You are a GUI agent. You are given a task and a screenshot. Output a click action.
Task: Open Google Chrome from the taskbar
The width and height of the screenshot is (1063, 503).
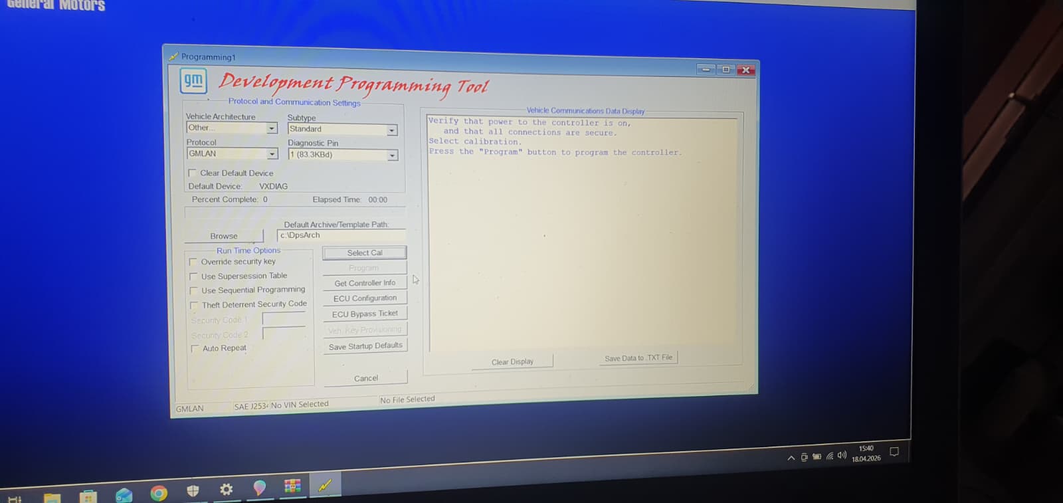(x=159, y=493)
